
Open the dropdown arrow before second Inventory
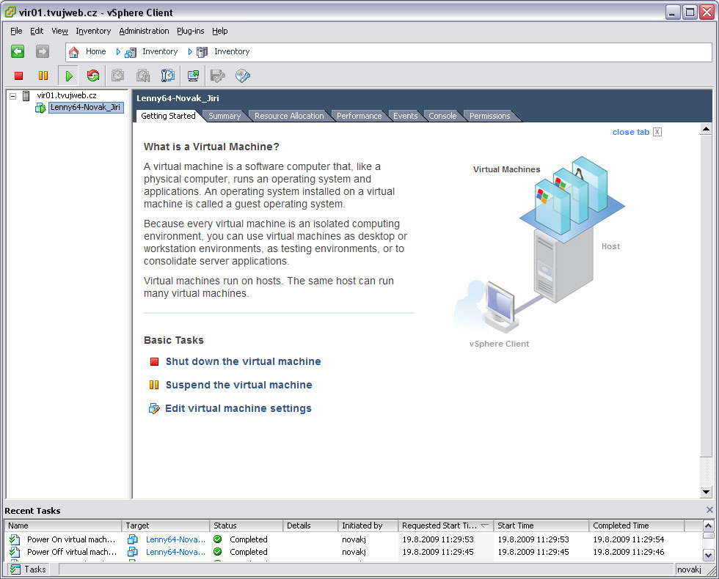190,52
